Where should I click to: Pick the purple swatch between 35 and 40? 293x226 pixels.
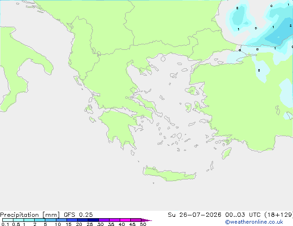114,220
